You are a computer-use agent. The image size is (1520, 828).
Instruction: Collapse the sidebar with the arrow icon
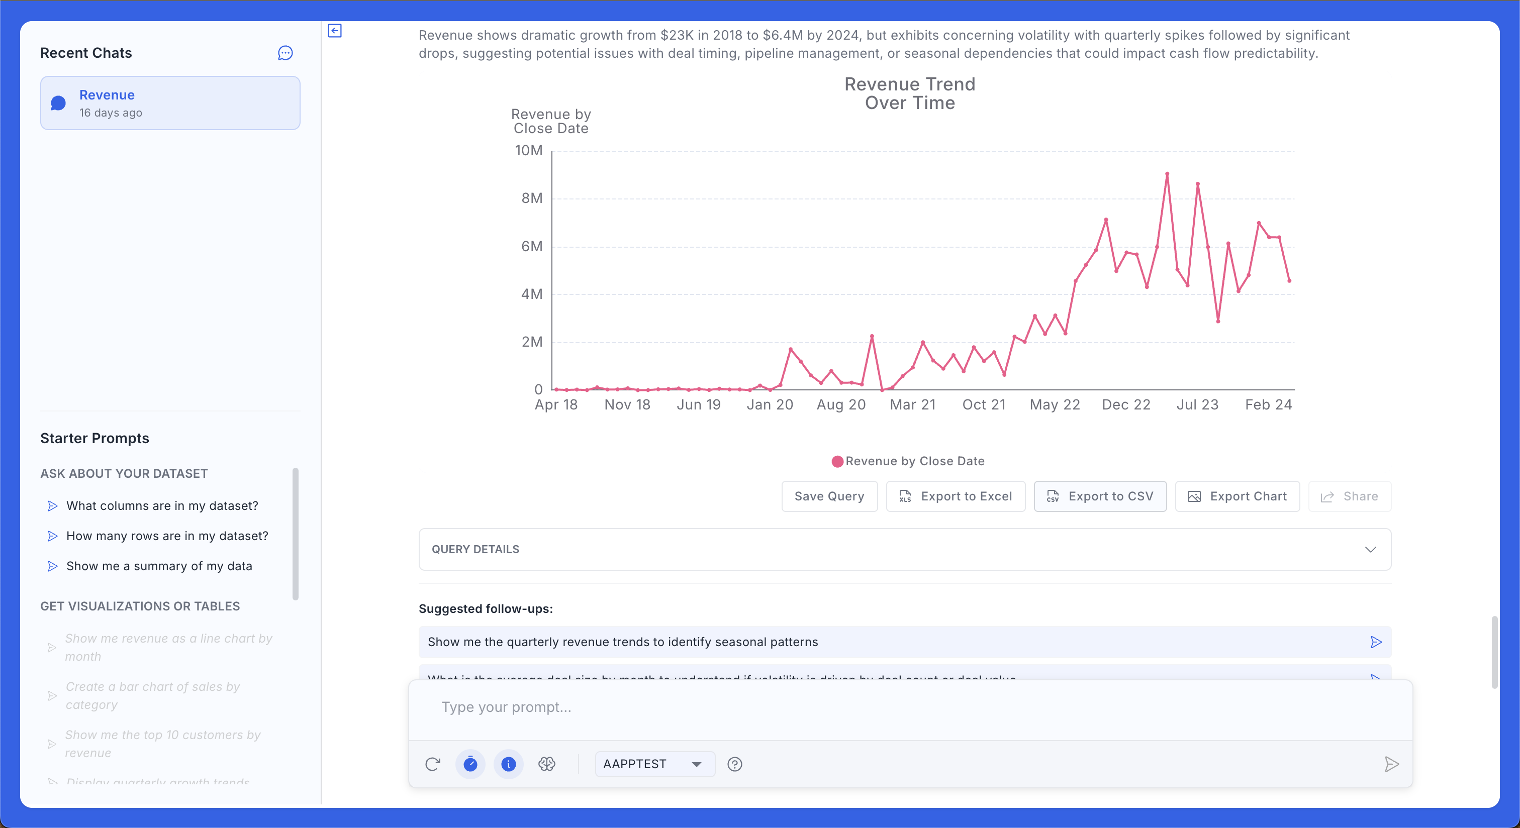coord(335,31)
